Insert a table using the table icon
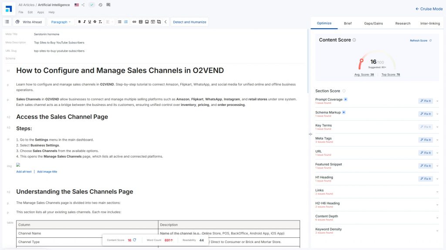This screenshot has width=446, height=250. [141, 22]
